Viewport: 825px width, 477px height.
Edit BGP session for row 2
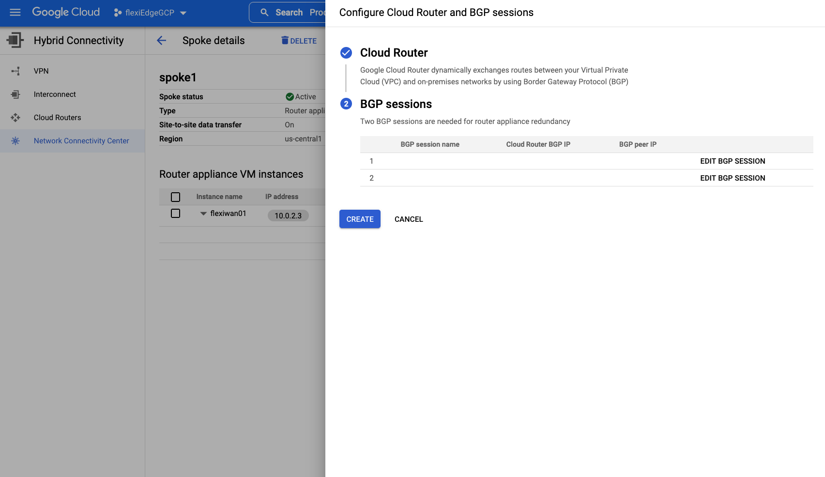click(733, 178)
